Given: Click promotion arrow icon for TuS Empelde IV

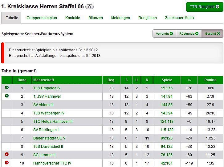Looking at the screenshot, I should tap(7, 88).
